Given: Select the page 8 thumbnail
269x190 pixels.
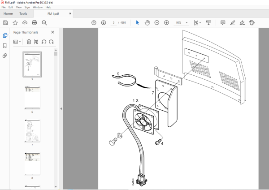Looking at the screenshot, I should 32,164.
